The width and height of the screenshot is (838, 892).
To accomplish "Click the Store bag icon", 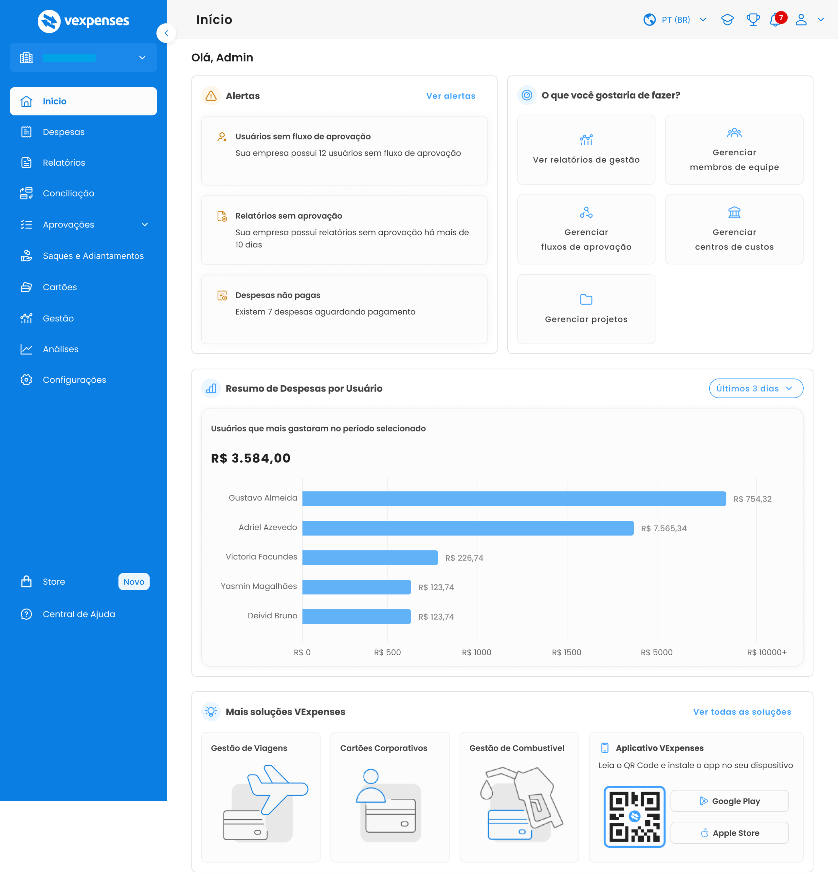I will pyautogui.click(x=27, y=581).
